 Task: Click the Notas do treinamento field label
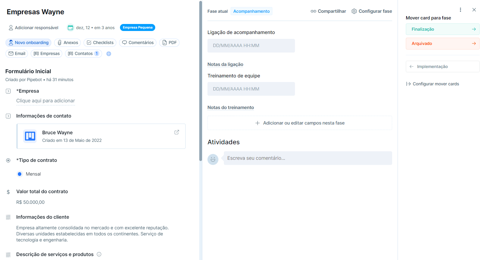(231, 108)
